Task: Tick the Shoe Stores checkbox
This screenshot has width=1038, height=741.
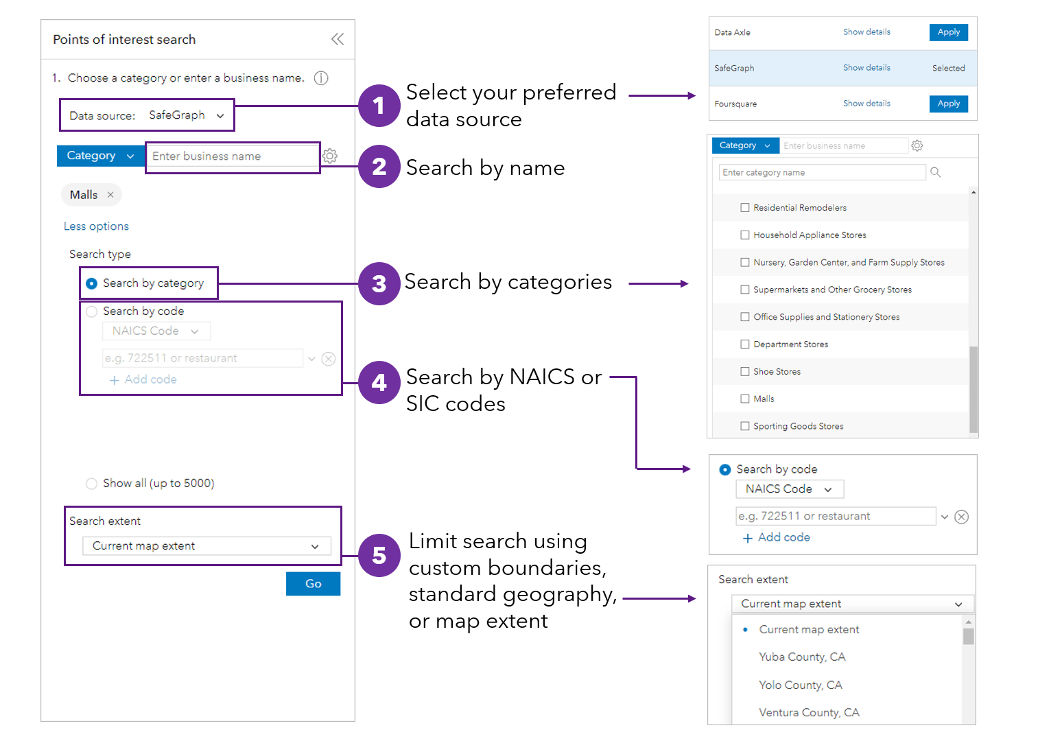Action: pyautogui.click(x=745, y=372)
